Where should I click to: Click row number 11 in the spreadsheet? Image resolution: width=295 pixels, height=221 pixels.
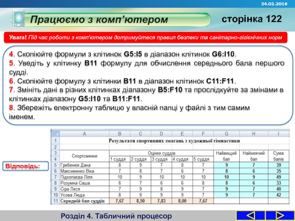(56, 201)
